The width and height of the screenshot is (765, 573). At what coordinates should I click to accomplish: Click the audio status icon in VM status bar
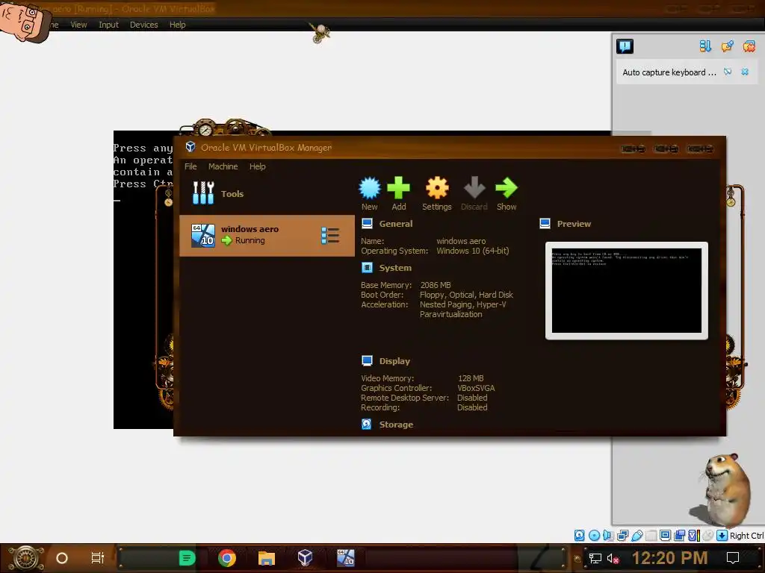[x=608, y=536]
